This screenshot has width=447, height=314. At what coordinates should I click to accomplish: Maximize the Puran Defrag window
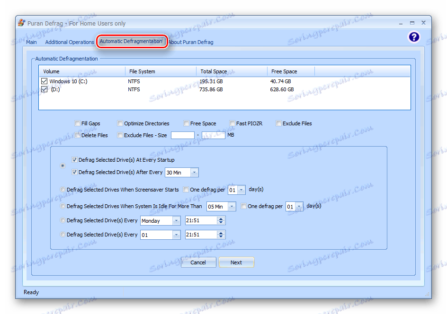tap(412, 23)
